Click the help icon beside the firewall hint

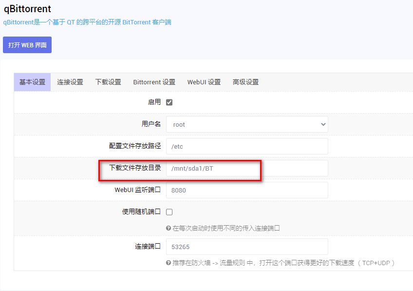(169, 263)
